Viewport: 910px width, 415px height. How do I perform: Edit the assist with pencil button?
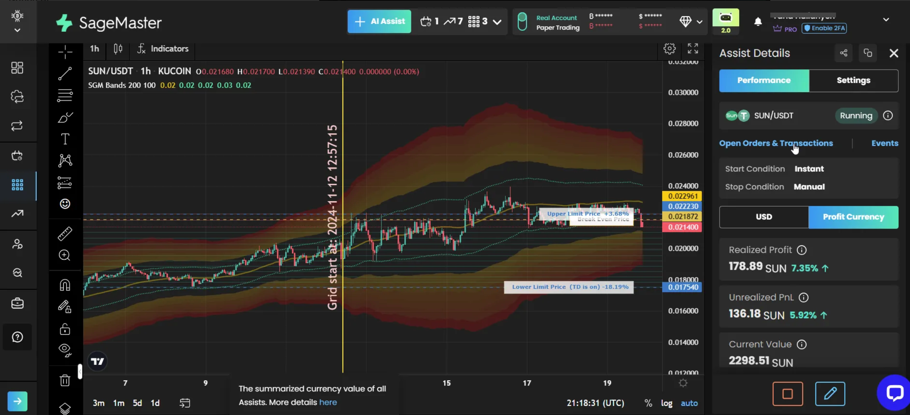point(830,393)
